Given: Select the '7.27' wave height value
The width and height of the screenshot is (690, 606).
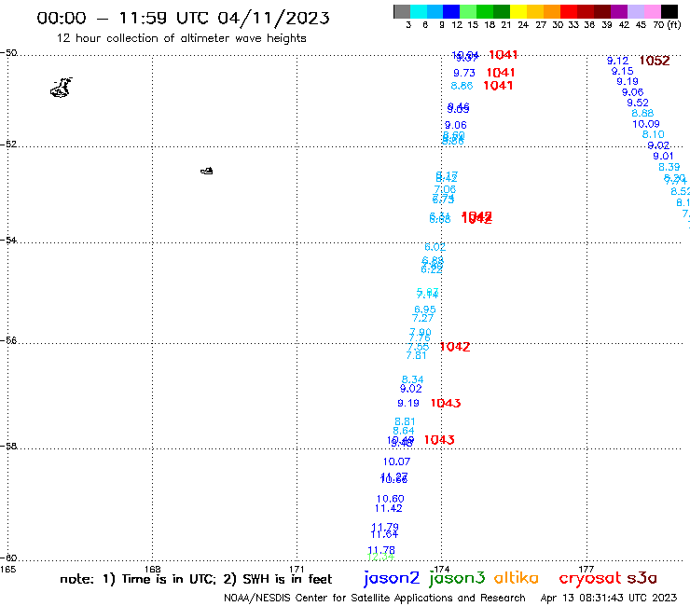Looking at the screenshot, I should pos(422,318).
